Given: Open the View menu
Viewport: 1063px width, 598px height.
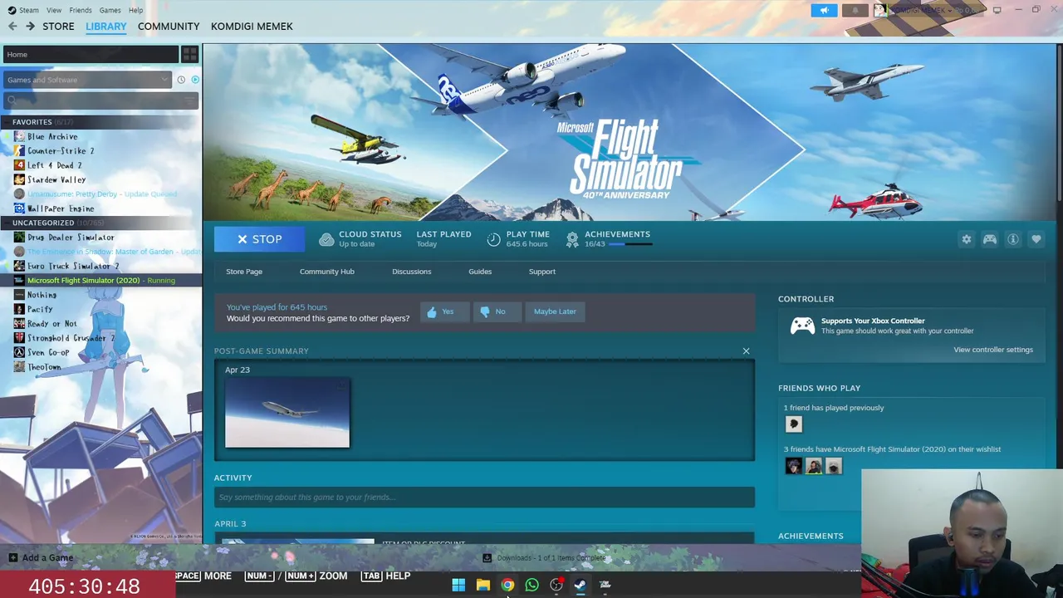Looking at the screenshot, I should click(54, 10).
